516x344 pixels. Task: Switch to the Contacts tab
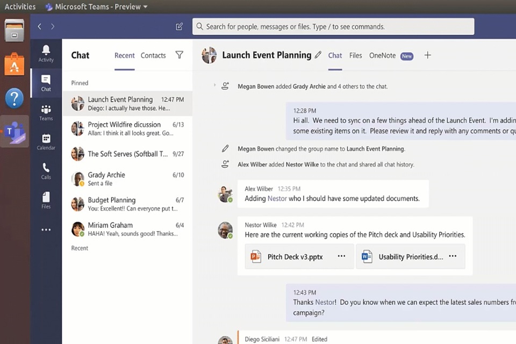[153, 55]
